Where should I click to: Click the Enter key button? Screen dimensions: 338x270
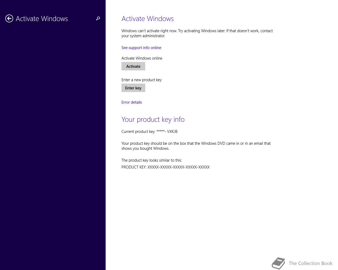[x=133, y=88]
